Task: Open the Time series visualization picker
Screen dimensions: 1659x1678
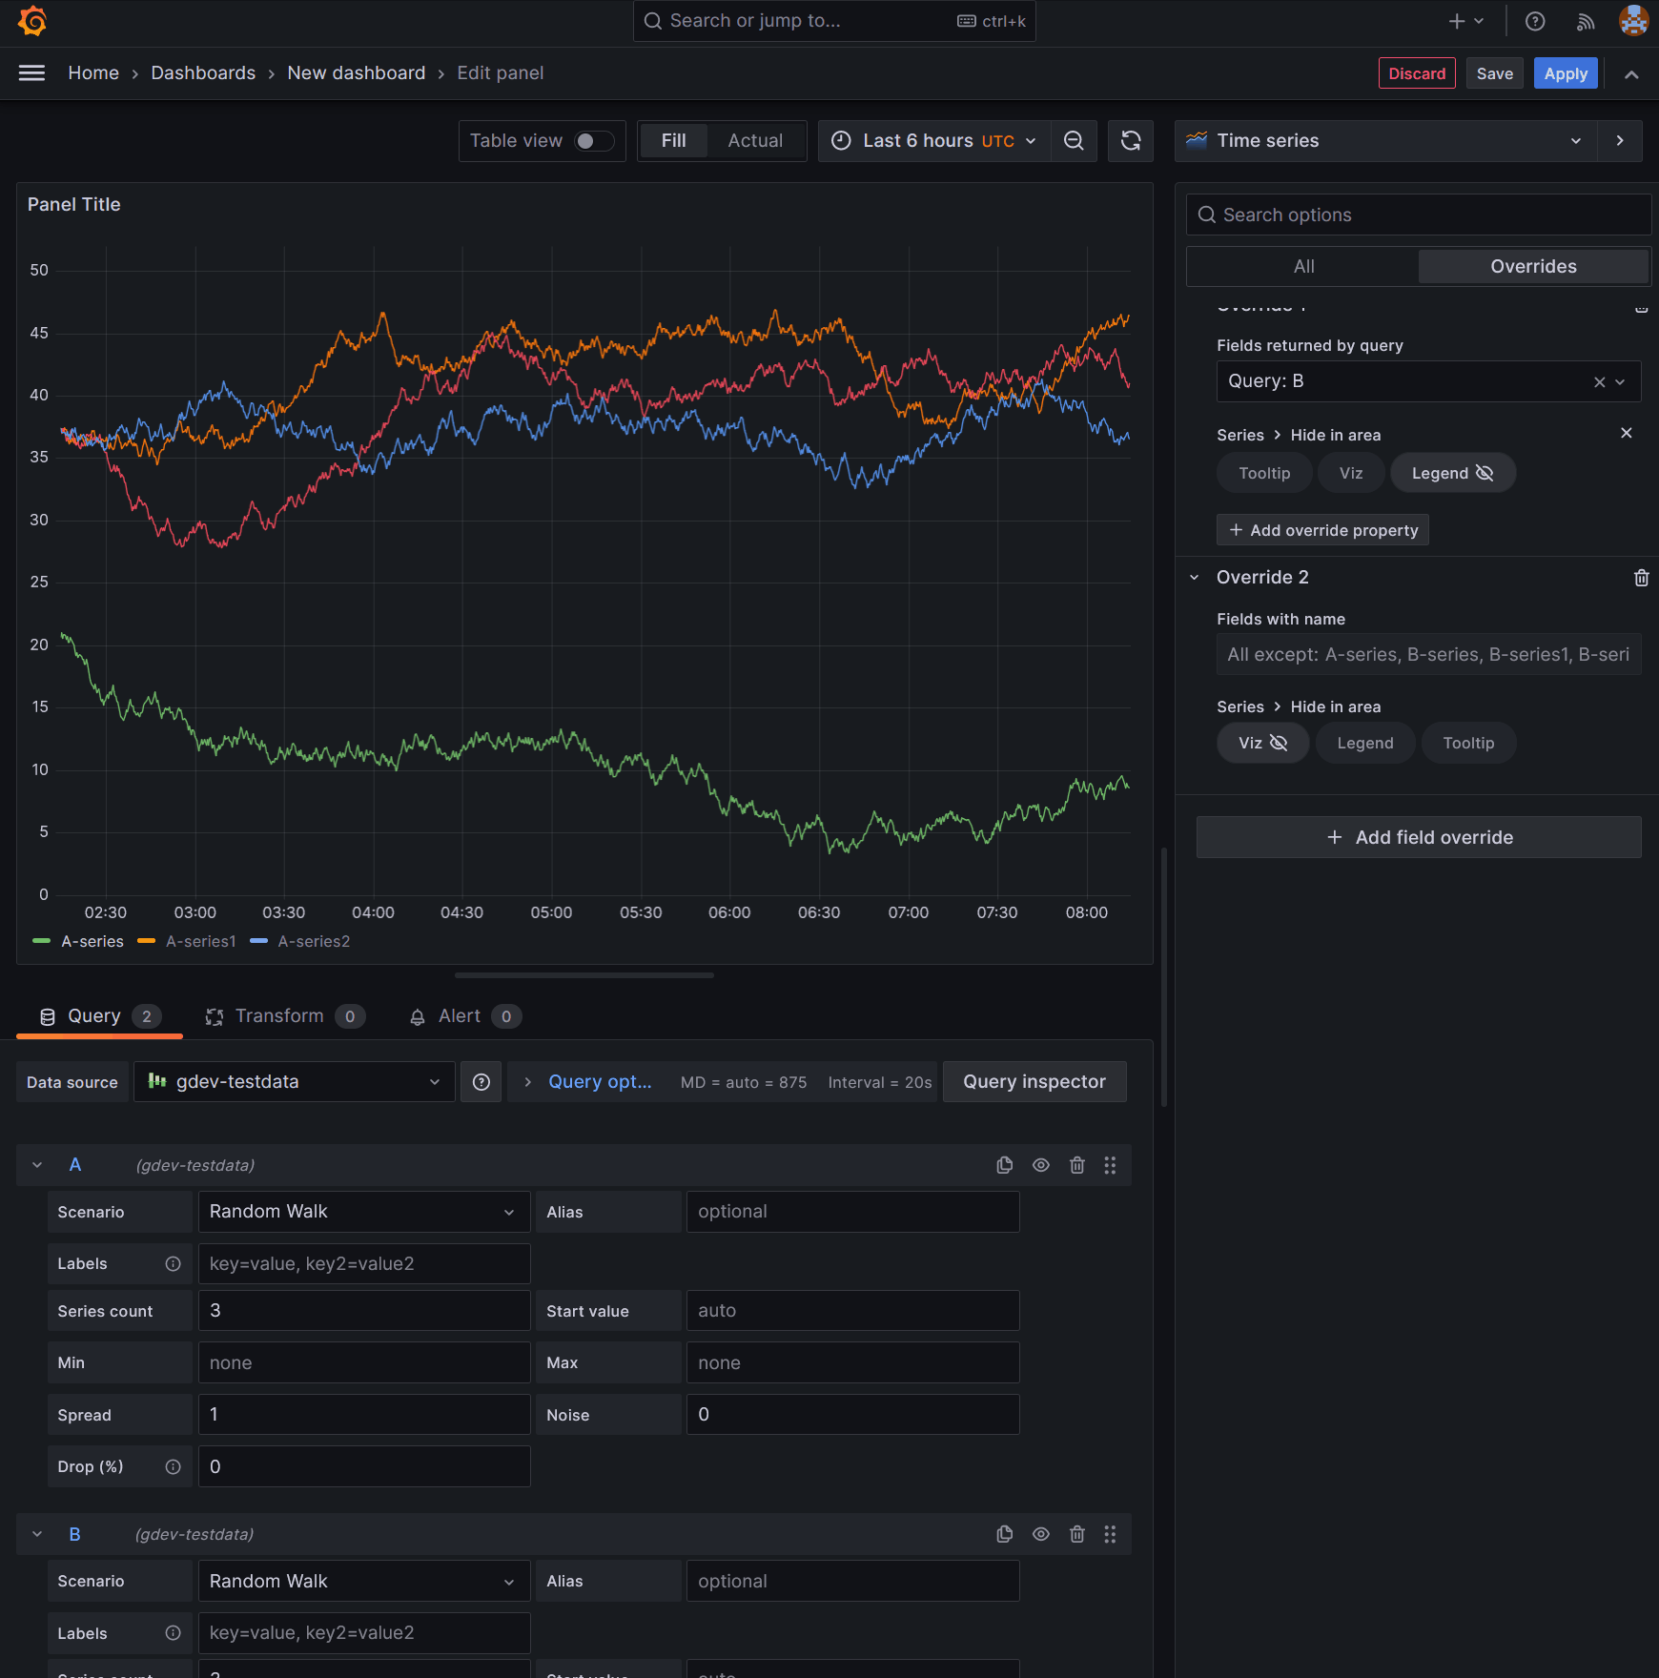Action: pos(1384,140)
